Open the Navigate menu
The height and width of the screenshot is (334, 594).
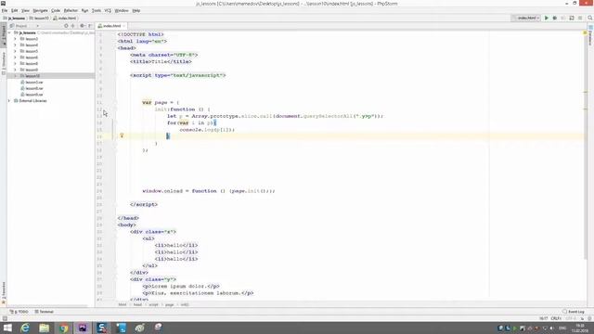[x=40, y=10]
